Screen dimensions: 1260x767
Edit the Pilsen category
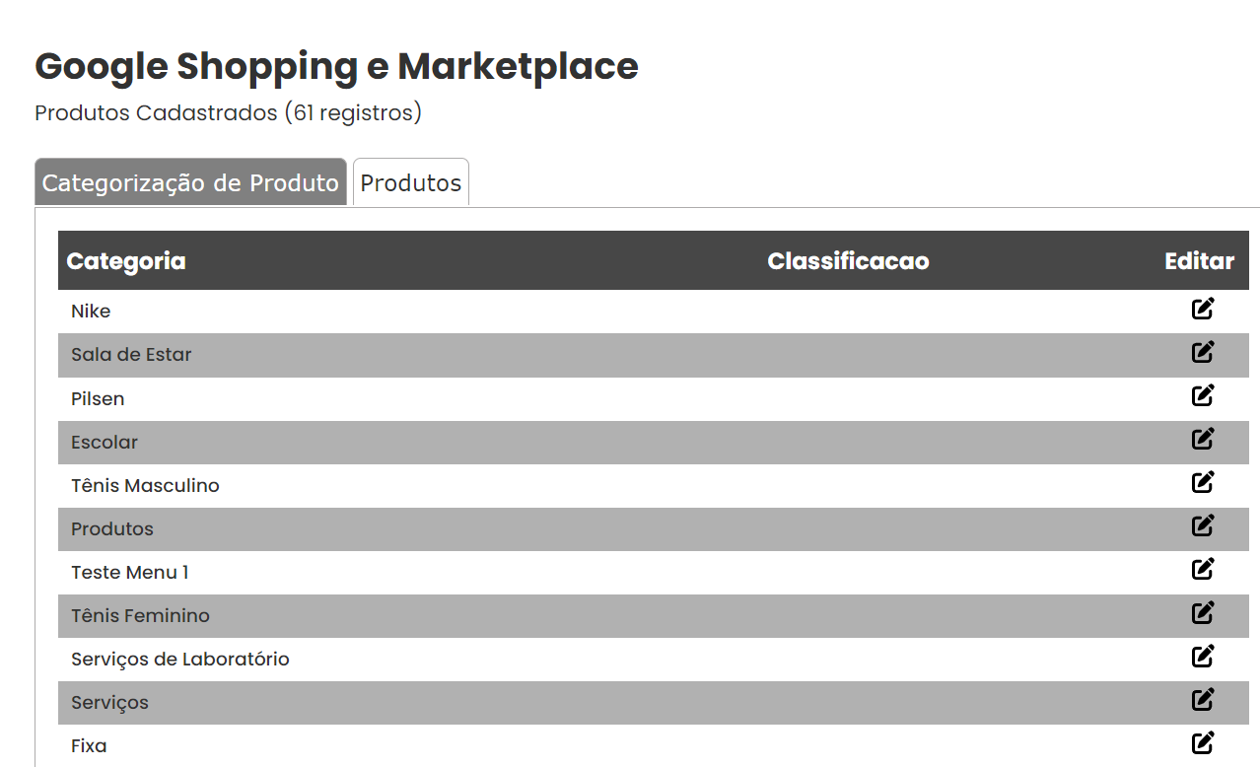tap(1202, 395)
